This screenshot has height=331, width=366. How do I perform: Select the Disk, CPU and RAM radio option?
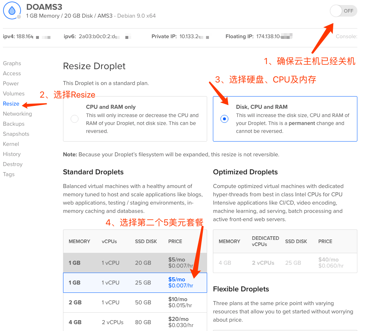[x=224, y=119]
